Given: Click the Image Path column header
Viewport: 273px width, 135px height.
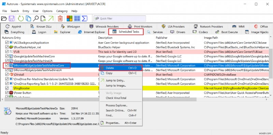Looking at the screenshot, I should pyautogui.click(x=236, y=37).
